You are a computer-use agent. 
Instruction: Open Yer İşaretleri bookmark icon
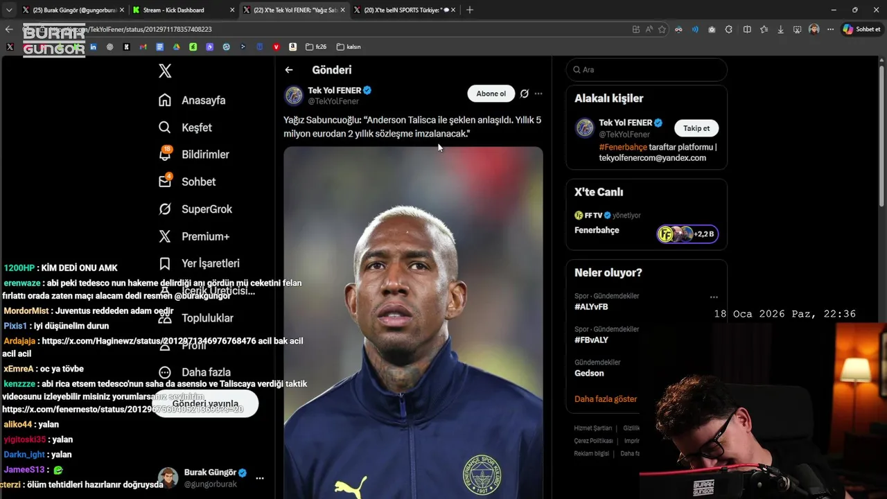click(x=165, y=263)
